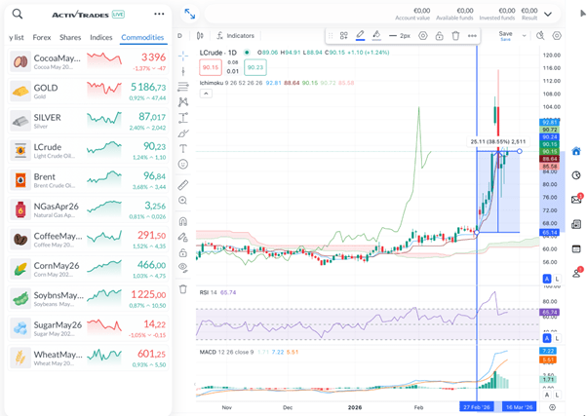Click the expand fullscreen arrows icon

(x=189, y=15)
